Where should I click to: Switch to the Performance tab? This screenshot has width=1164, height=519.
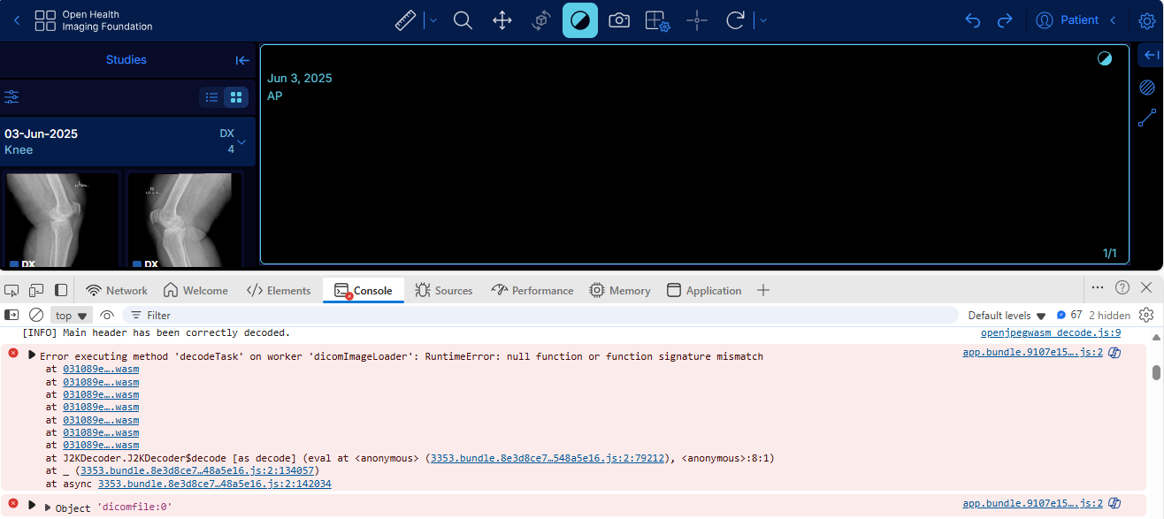[532, 290]
